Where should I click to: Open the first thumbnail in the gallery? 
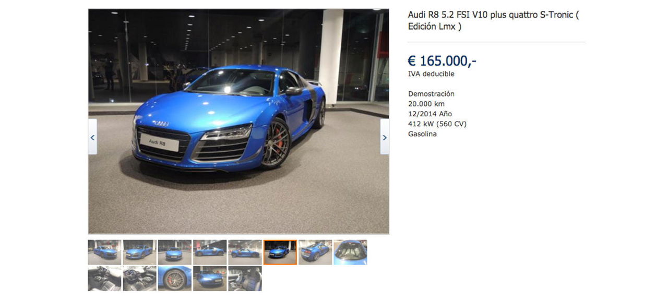click(104, 252)
